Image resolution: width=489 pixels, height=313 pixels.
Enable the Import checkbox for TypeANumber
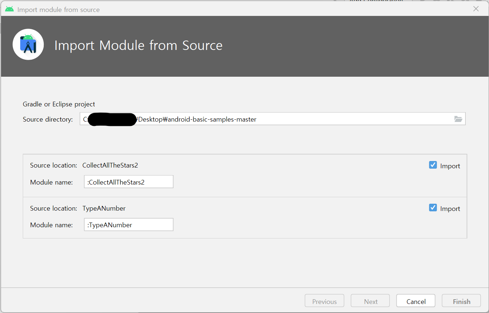tap(433, 208)
